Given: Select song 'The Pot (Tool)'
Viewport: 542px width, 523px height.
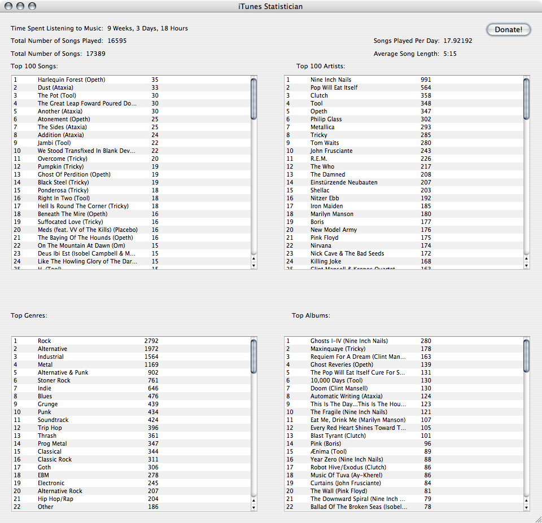Looking at the screenshot, I should [x=131, y=95].
